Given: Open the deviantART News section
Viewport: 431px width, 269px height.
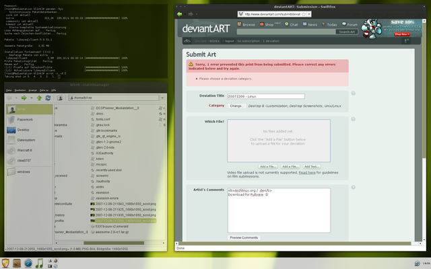Looking at the screenshot, I should click(x=310, y=24).
